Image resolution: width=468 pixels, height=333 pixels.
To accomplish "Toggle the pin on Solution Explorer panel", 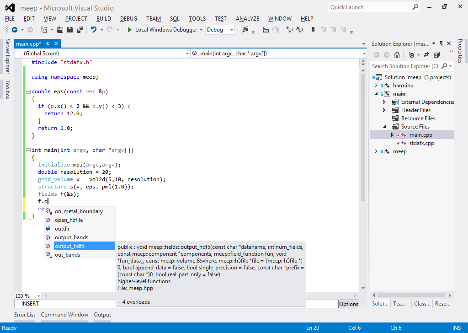I will point(441,44).
